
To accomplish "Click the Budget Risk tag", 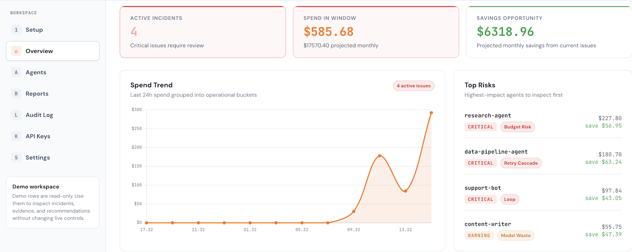I will click(x=517, y=127).
